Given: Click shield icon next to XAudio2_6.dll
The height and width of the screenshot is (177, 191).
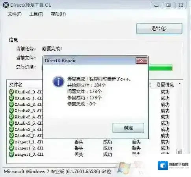Looking at the screenshot, I should [11, 129].
